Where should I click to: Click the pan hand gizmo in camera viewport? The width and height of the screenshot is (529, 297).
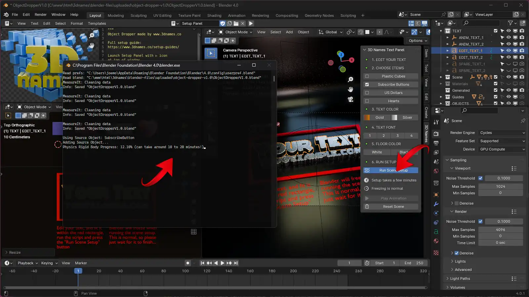(x=351, y=89)
